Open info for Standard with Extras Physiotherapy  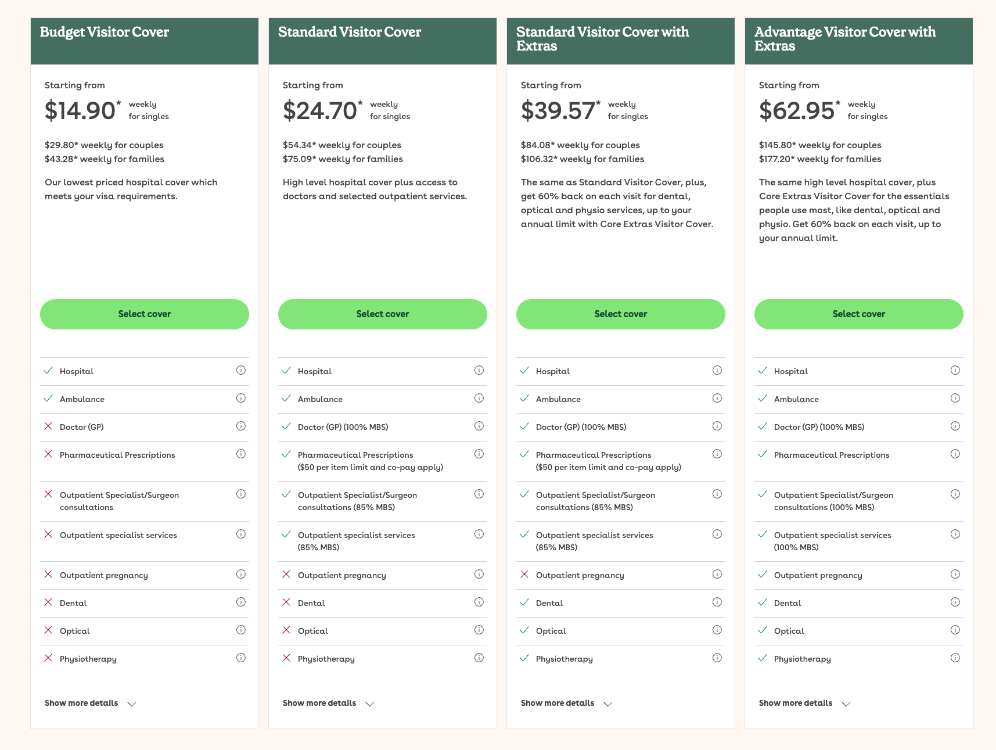pos(717,658)
